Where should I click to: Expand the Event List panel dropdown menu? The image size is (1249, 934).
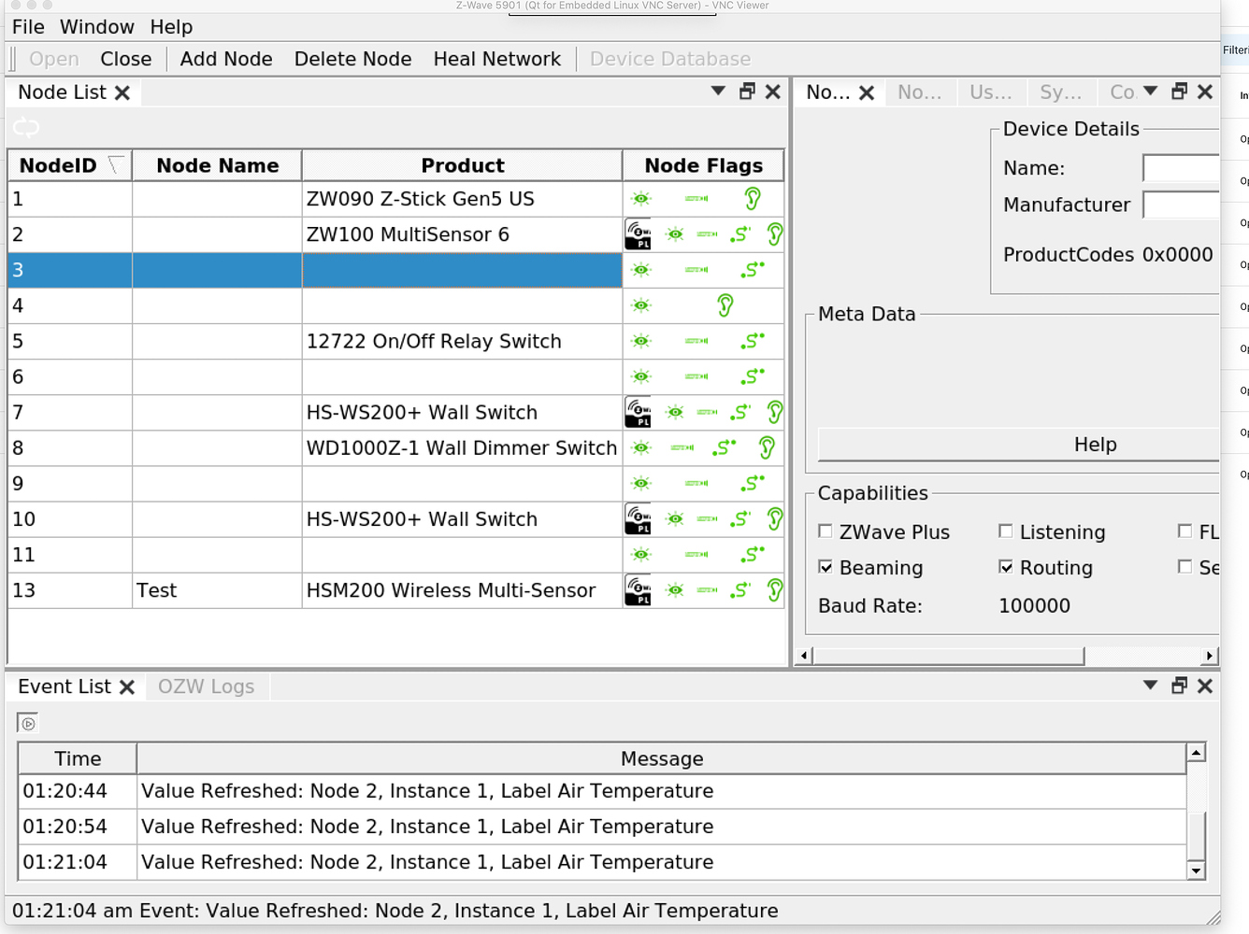click(1149, 685)
